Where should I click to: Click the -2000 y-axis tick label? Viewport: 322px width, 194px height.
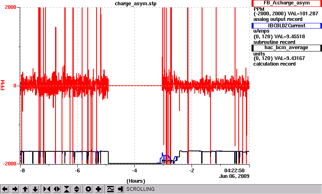[10, 164]
